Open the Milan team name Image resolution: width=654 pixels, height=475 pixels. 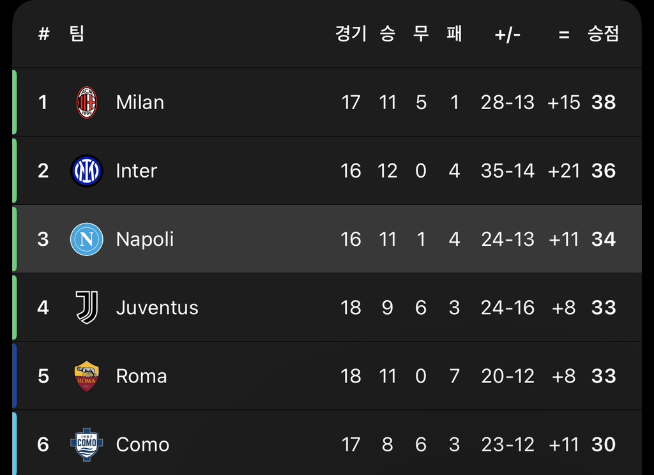[x=140, y=103]
